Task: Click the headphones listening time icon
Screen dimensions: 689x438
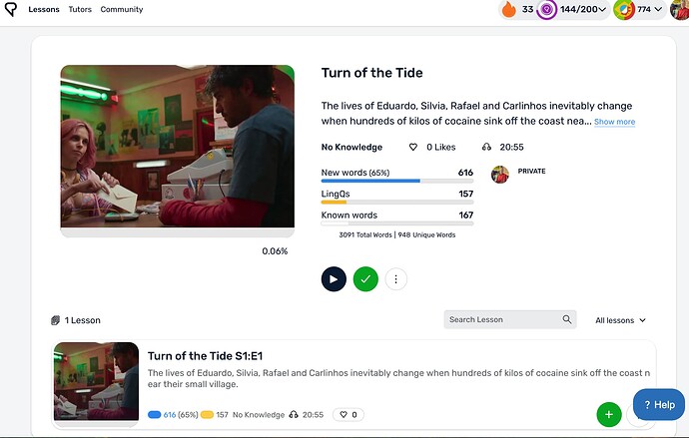Action: tap(486, 147)
